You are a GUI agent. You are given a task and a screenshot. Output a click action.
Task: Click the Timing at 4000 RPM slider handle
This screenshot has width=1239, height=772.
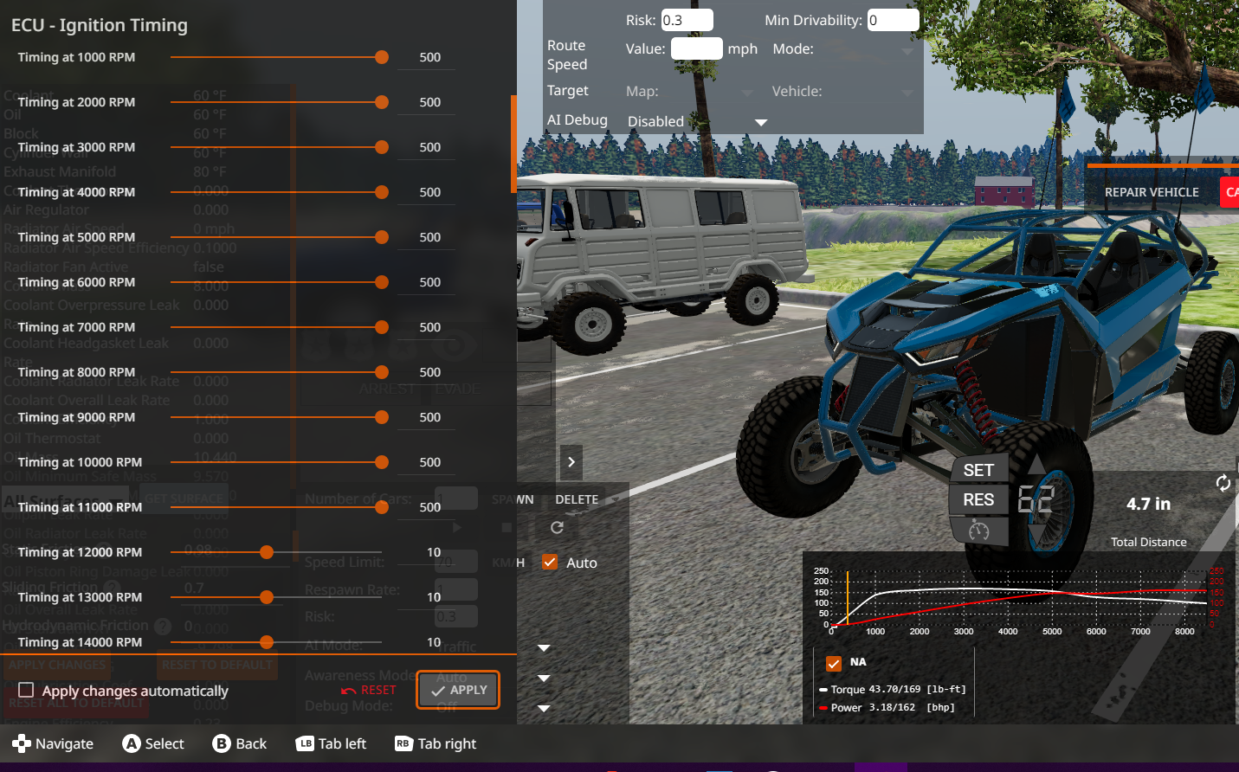(382, 192)
